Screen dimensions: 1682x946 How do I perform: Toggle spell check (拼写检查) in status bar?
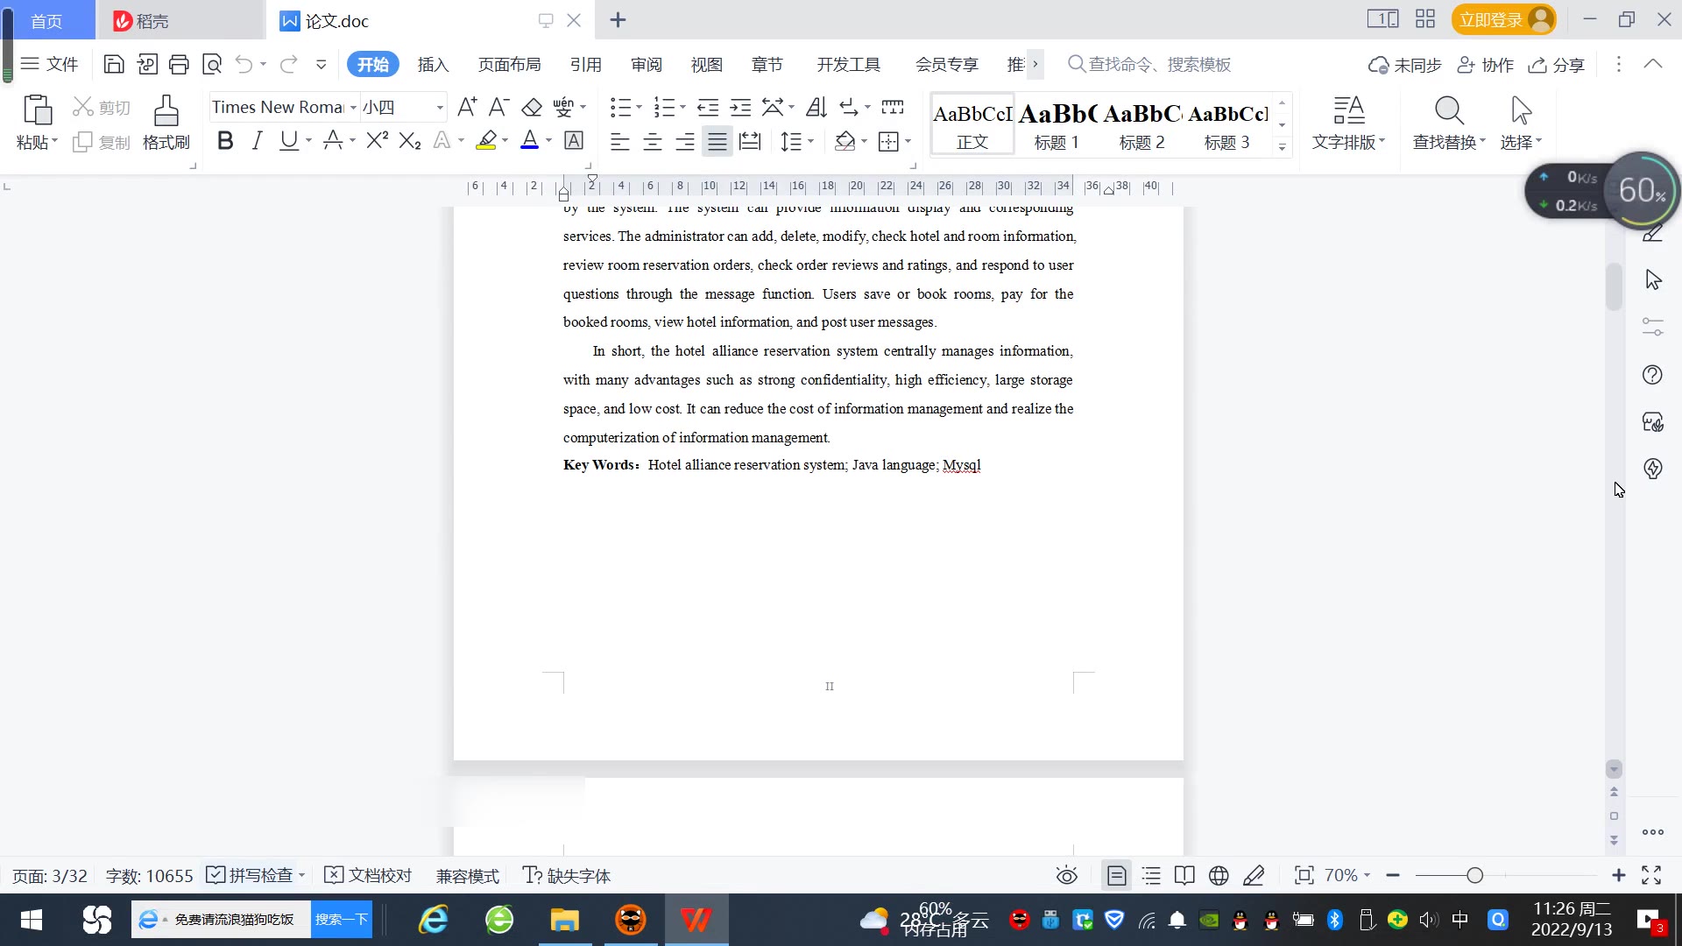click(251, 875)
